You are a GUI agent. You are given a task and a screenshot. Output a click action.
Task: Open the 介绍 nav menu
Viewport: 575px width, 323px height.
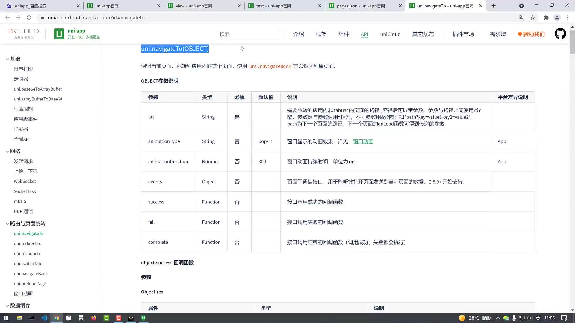[298, 34]
